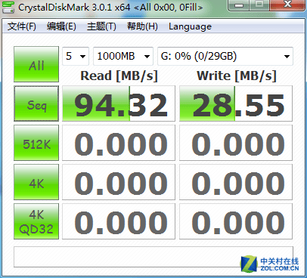Click the Seq write result 28.55

point(236,103)
